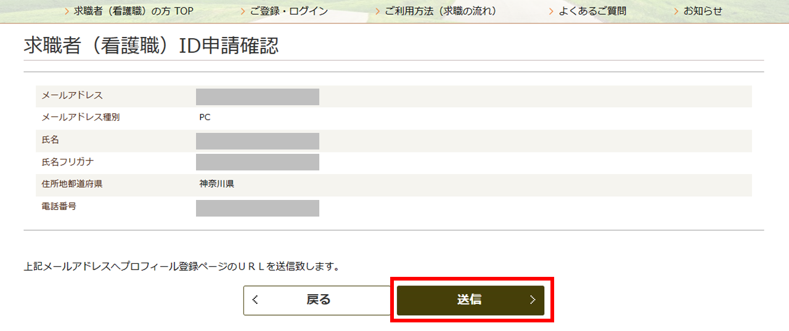Click the 送信 submit button
The image size is (789, 331).
[470, 300]
